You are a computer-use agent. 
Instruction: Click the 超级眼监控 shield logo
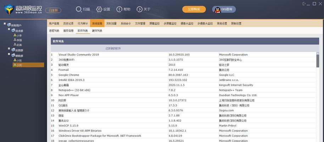[9, 9]
